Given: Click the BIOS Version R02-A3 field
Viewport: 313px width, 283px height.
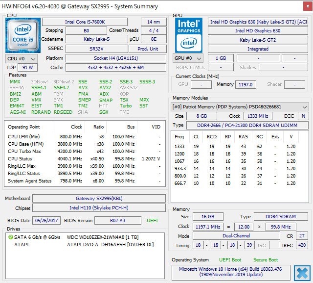Looking at the screenshot, I should 118,221.
